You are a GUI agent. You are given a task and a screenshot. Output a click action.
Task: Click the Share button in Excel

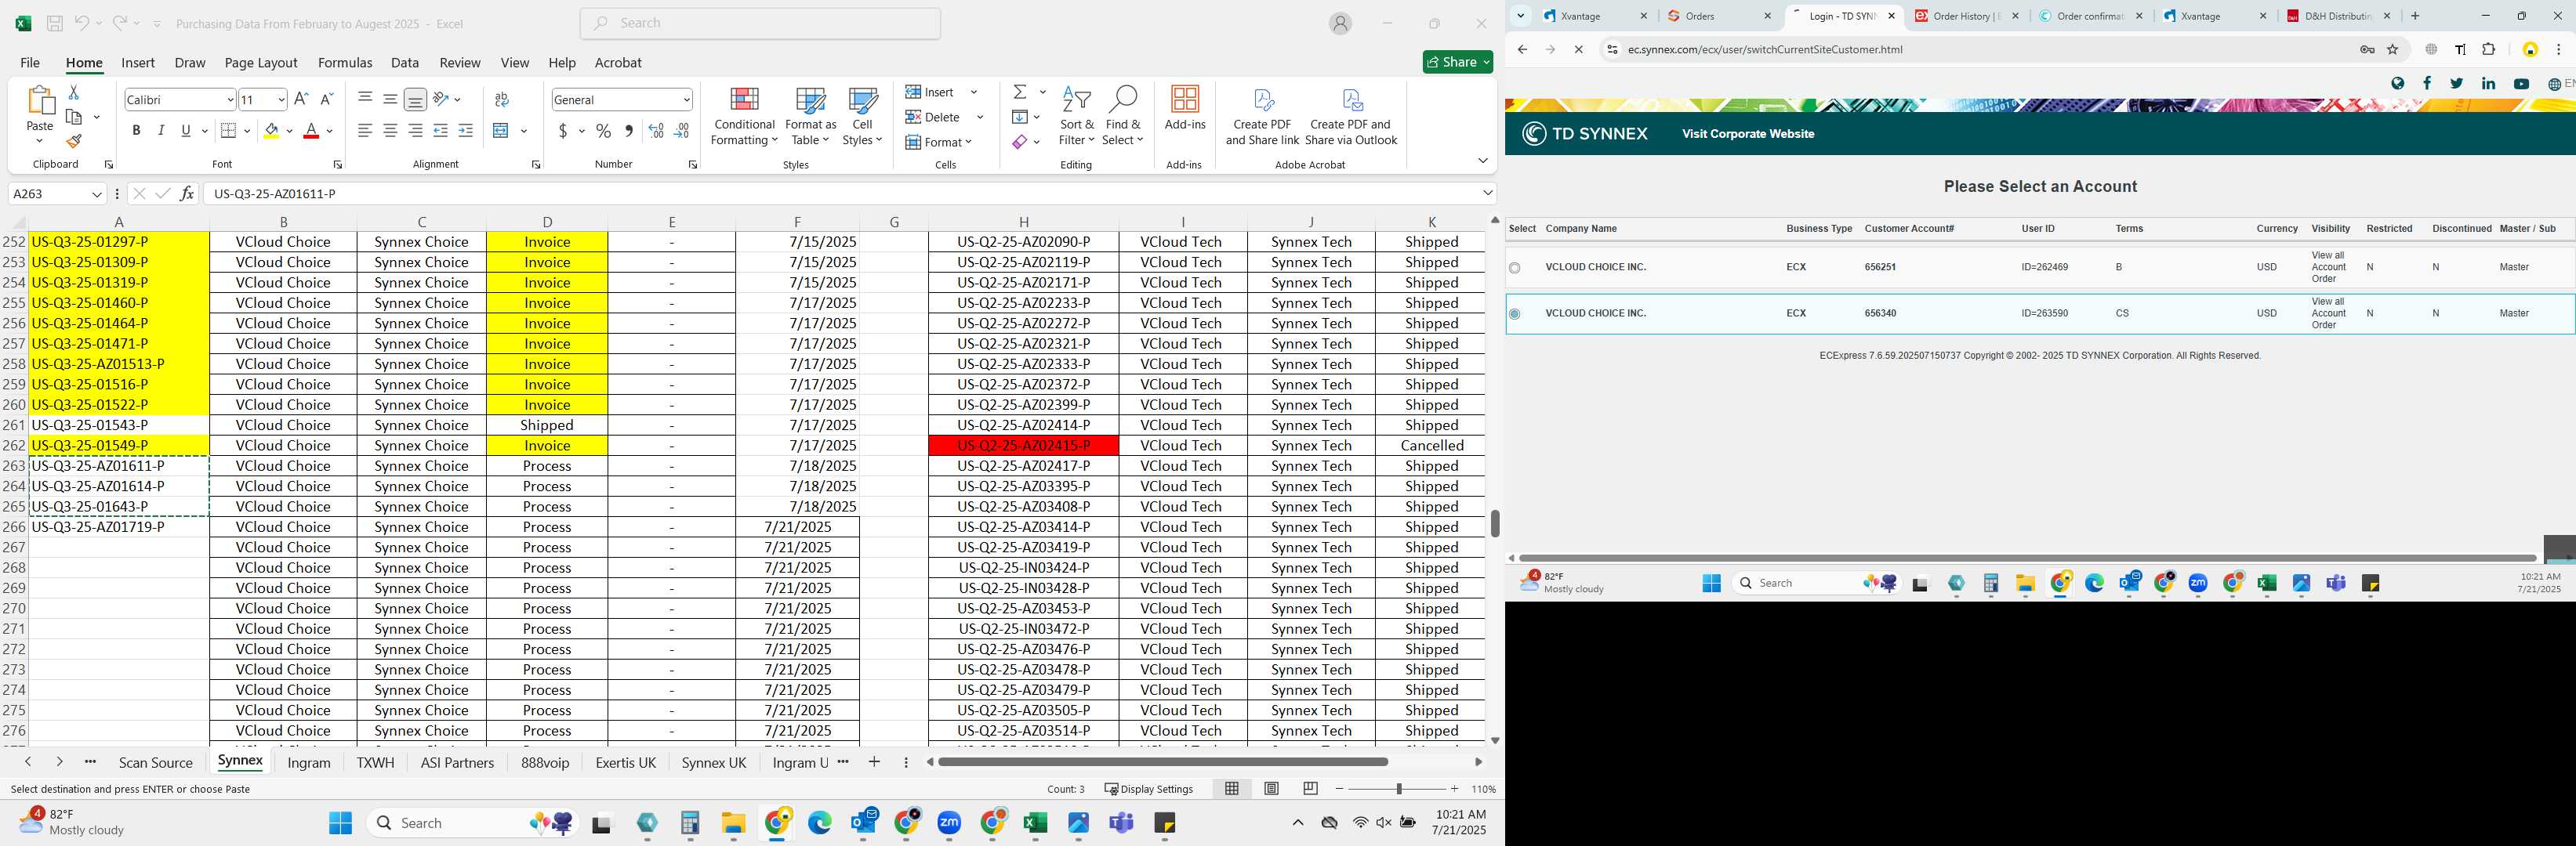pos(1457,62)
